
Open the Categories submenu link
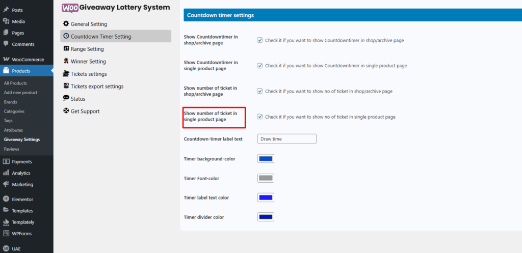click(14, 111)
